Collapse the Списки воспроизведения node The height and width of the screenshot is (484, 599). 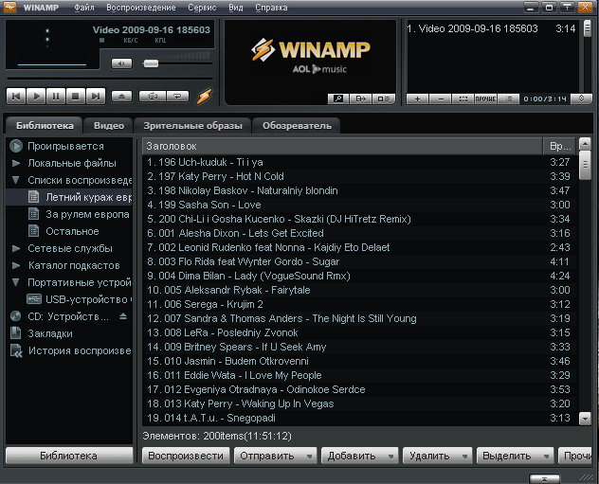click(16, 180)
